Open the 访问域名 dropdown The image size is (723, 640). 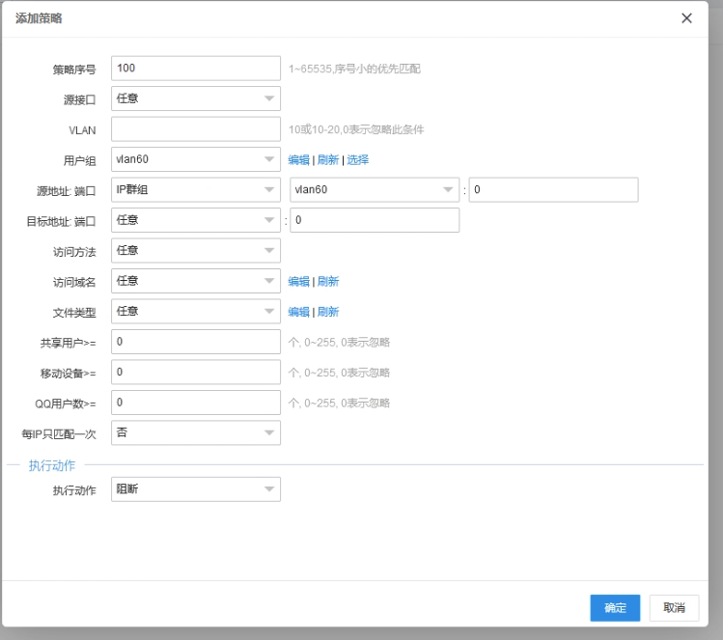click(196, 281)
